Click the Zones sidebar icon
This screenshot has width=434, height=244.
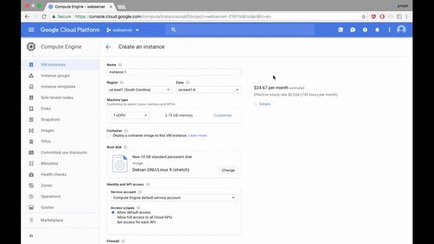coord(31,185)
